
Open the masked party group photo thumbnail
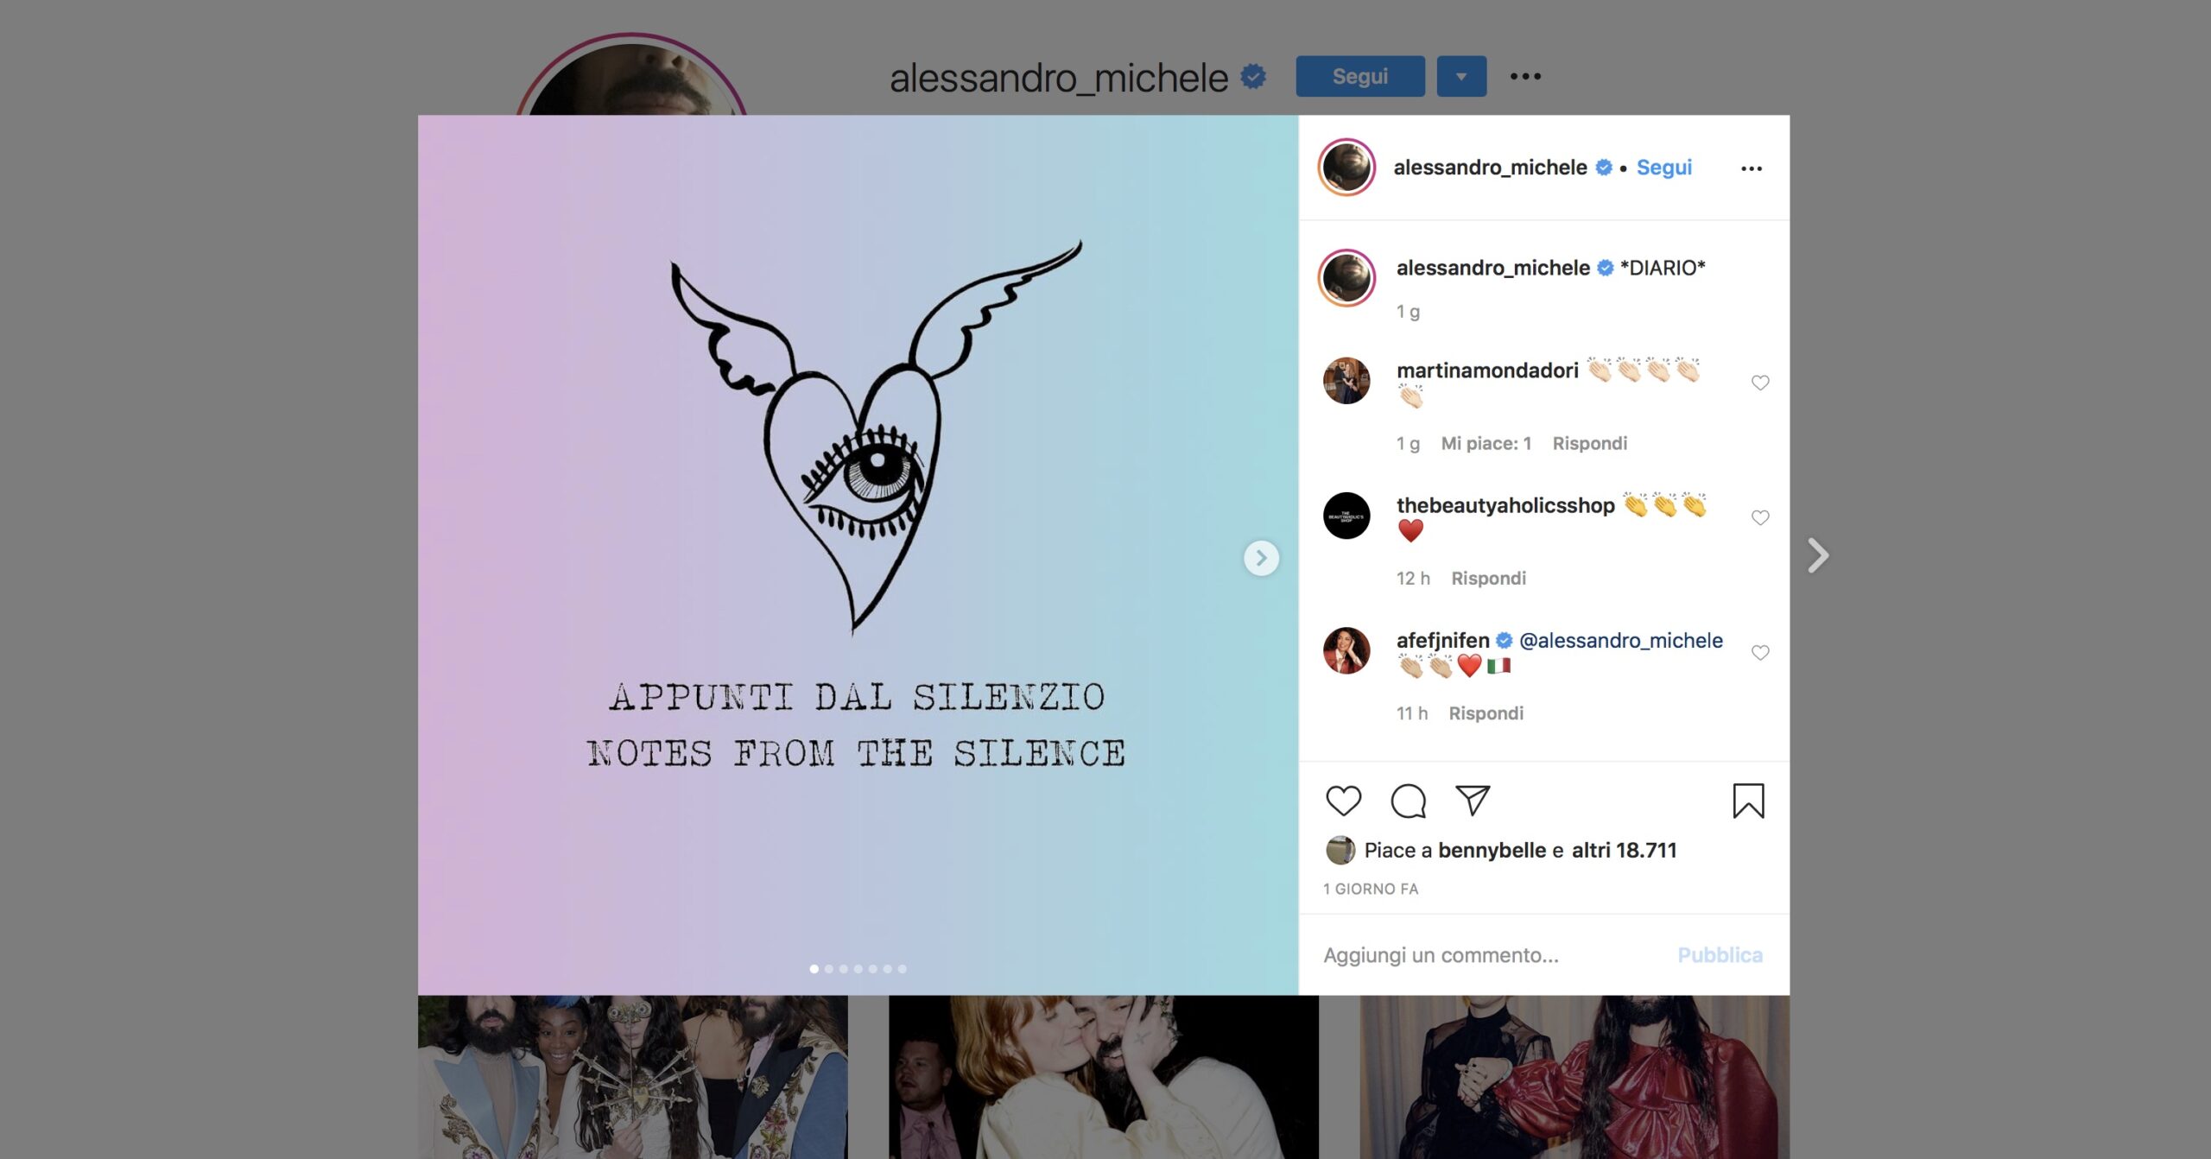coord(633,1077)
